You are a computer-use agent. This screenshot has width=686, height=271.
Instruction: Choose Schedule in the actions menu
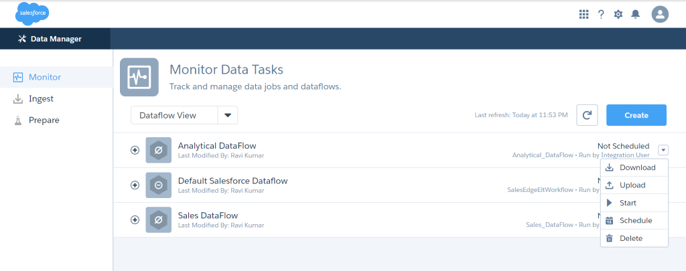point(634,221)
